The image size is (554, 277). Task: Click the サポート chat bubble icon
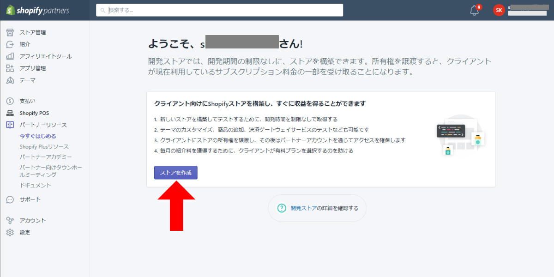10,200
